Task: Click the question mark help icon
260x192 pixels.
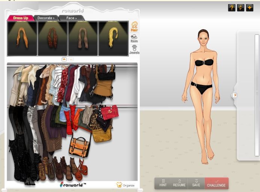Action: 231,8
